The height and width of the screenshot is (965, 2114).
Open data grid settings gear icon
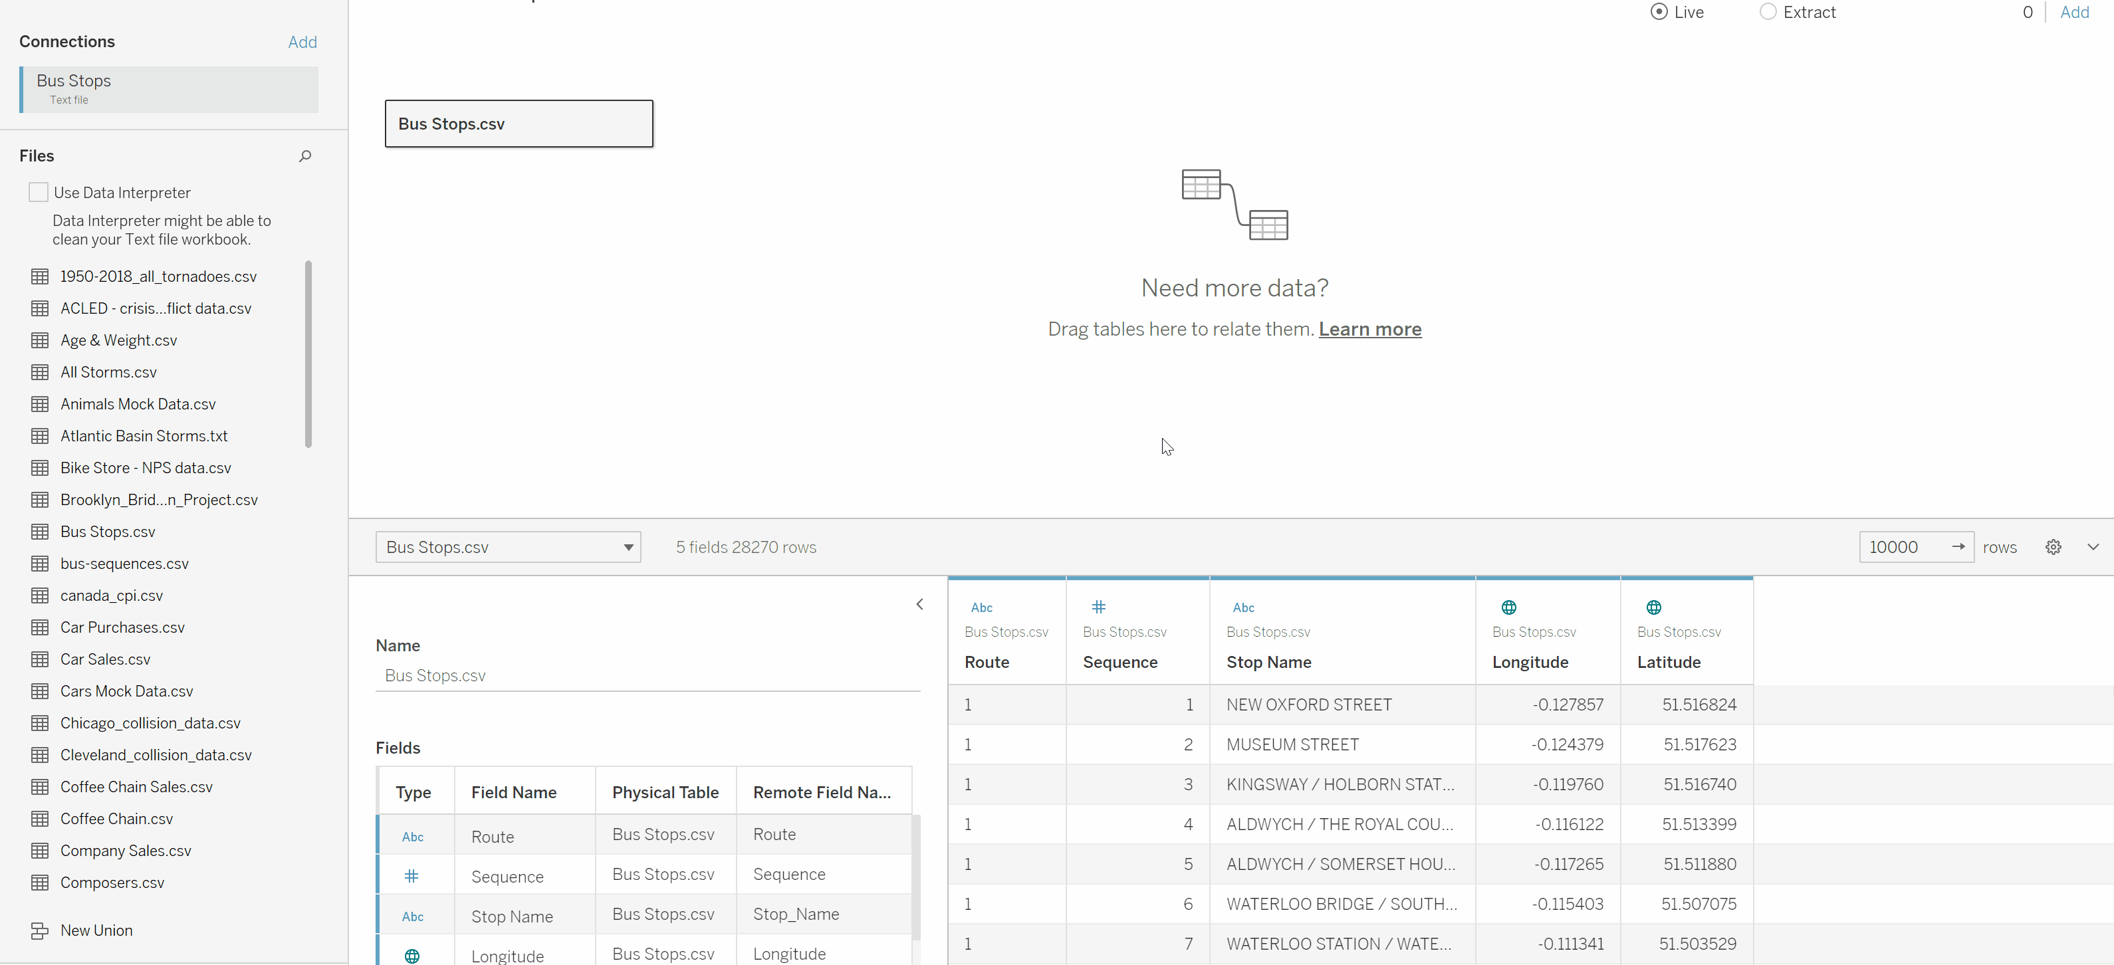pyautogui.click(x=2054, y=548)
